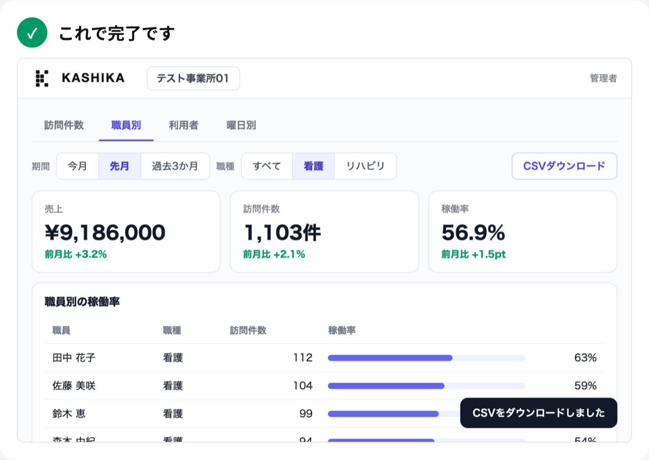Click the 稼働率 56.9% card
The image size is (649, 460).
pos(523,231)
